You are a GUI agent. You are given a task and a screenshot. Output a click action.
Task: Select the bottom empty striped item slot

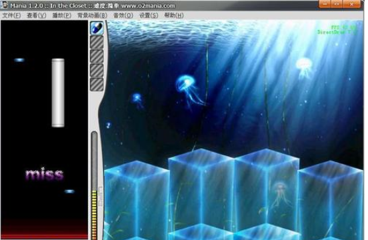(x=97, y=85)
